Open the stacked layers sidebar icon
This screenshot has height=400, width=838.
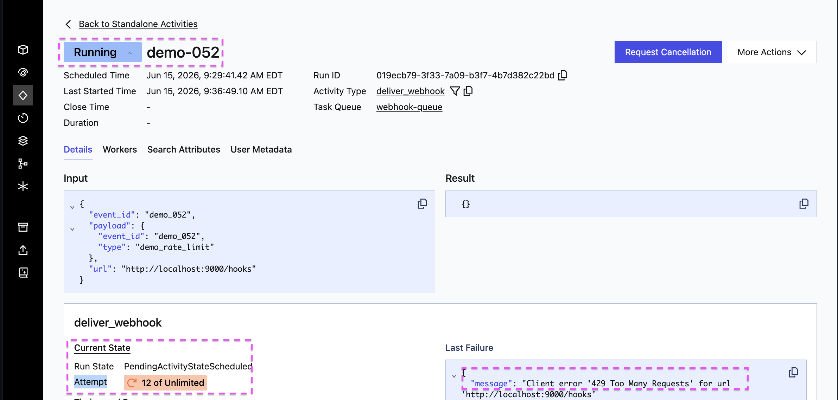(23, 141)
